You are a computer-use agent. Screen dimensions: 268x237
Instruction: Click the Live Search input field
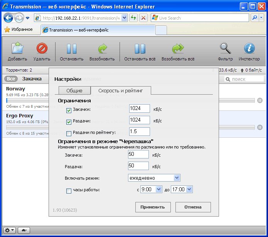click(x=200, y=18)
